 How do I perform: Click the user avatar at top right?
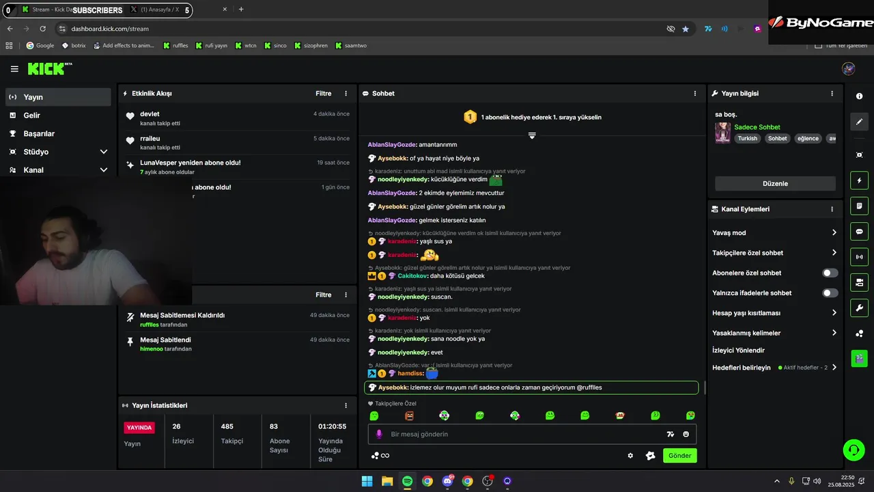tap(849, 69)
